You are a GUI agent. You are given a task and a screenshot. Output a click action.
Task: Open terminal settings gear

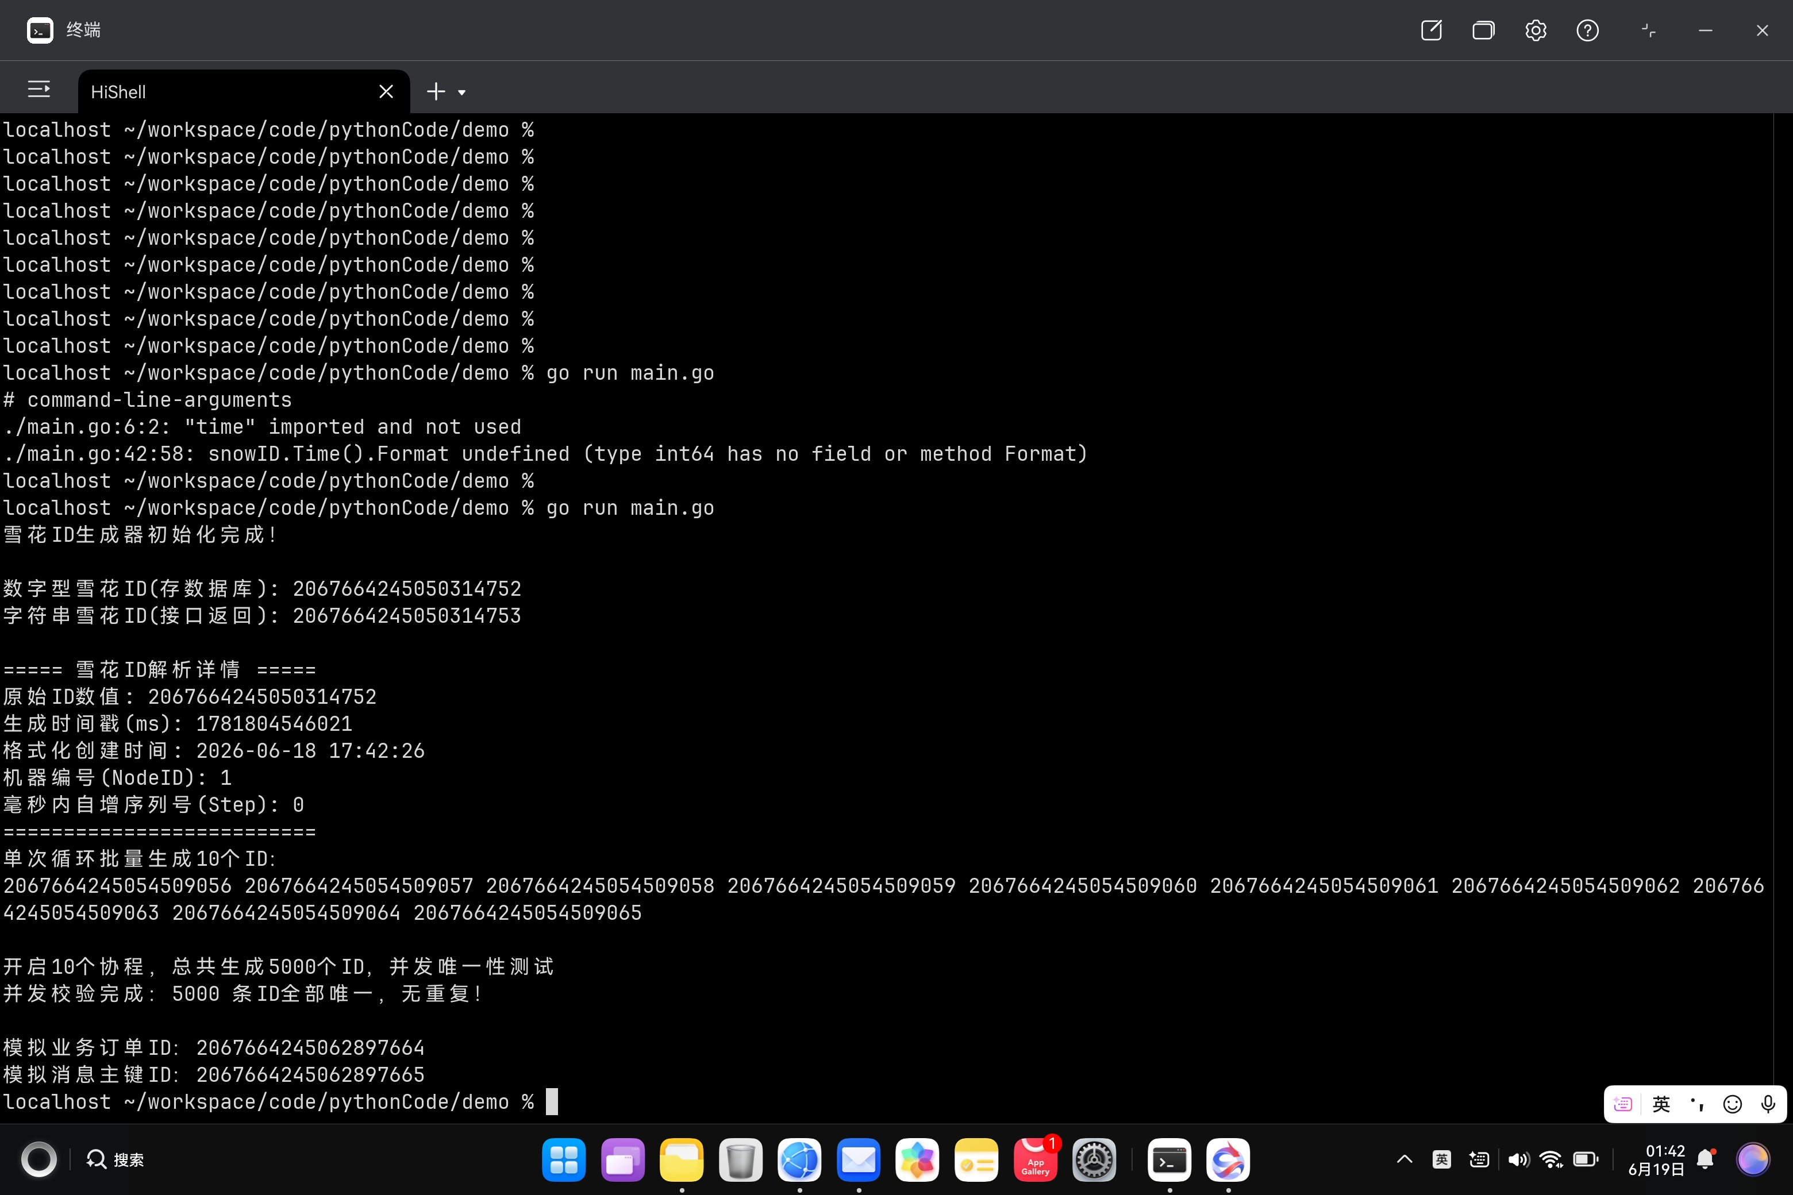point(1536,30)
